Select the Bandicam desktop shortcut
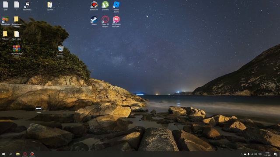280x157 pixels. [94, 6]
